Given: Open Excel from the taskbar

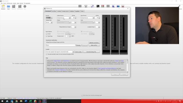Looking at the screenshot, I should coord(31,101).
